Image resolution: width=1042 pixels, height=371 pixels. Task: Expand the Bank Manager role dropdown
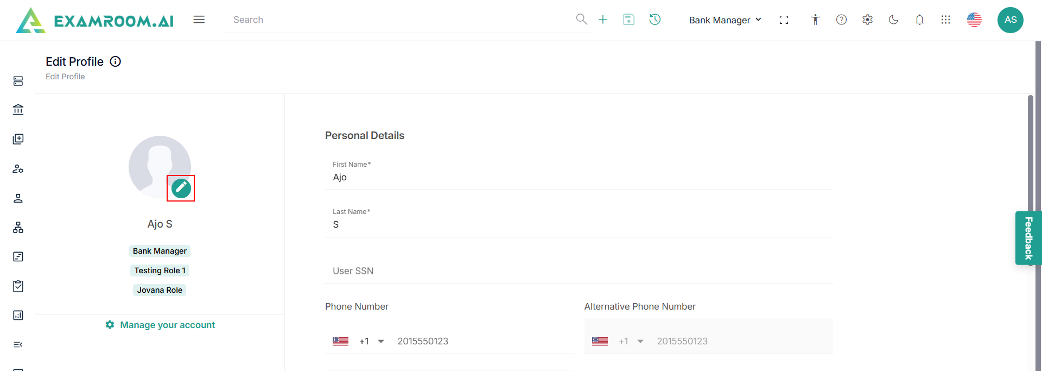pos(725,20)
